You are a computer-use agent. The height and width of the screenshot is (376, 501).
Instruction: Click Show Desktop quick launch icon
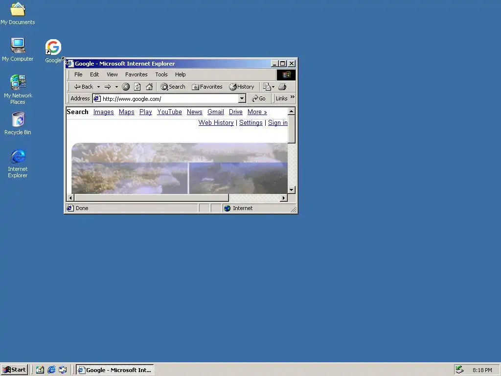click(40, 370)
